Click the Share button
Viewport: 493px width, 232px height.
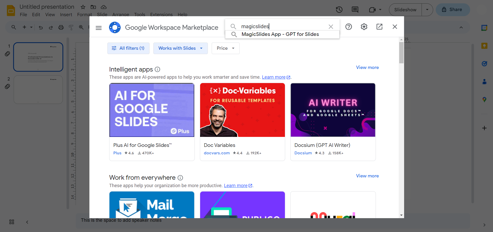click(453, 10)
